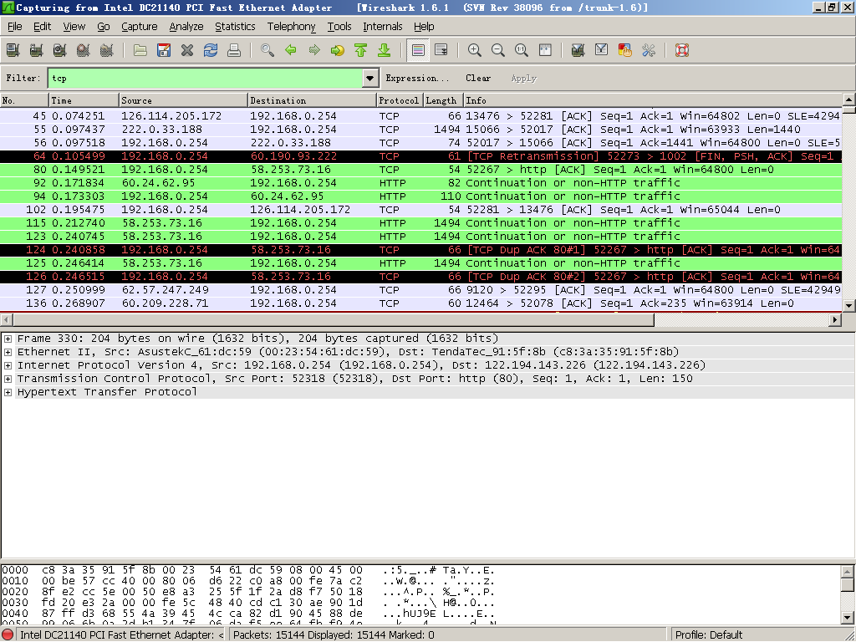The height and width of the screenshot is (642, 856).
Task: Click hex pane scroll-down arrow
Action: tap(848, 618)
